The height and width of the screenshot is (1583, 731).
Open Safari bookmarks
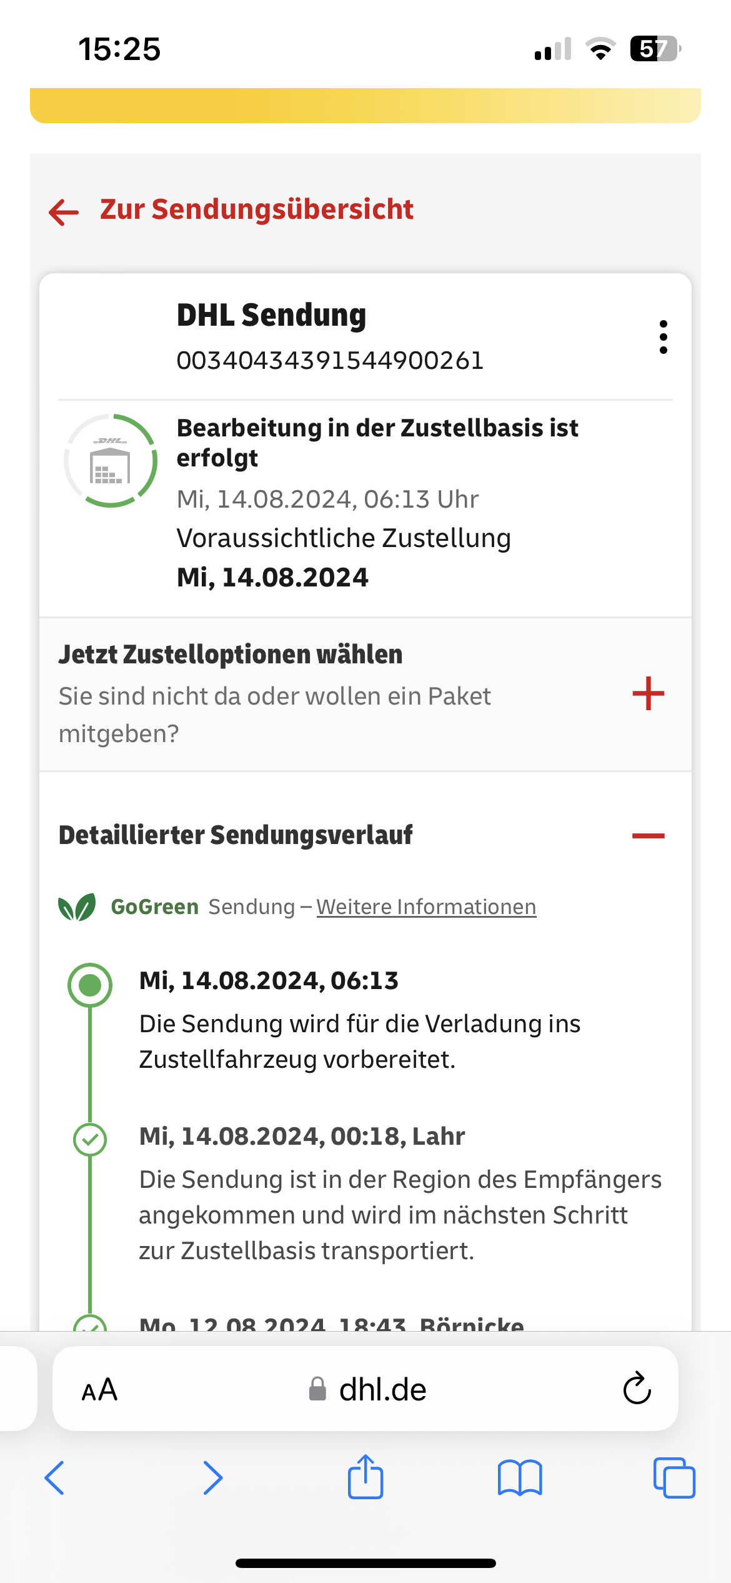[x=520, y=1477]
